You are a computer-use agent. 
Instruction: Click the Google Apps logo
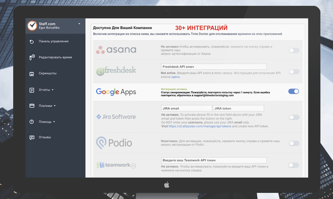[x=116, y=92]
